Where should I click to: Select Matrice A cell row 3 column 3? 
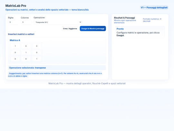(37, 59)
